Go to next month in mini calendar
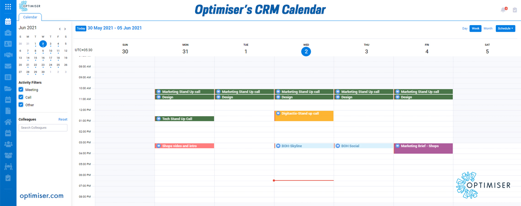 (65, 29)
